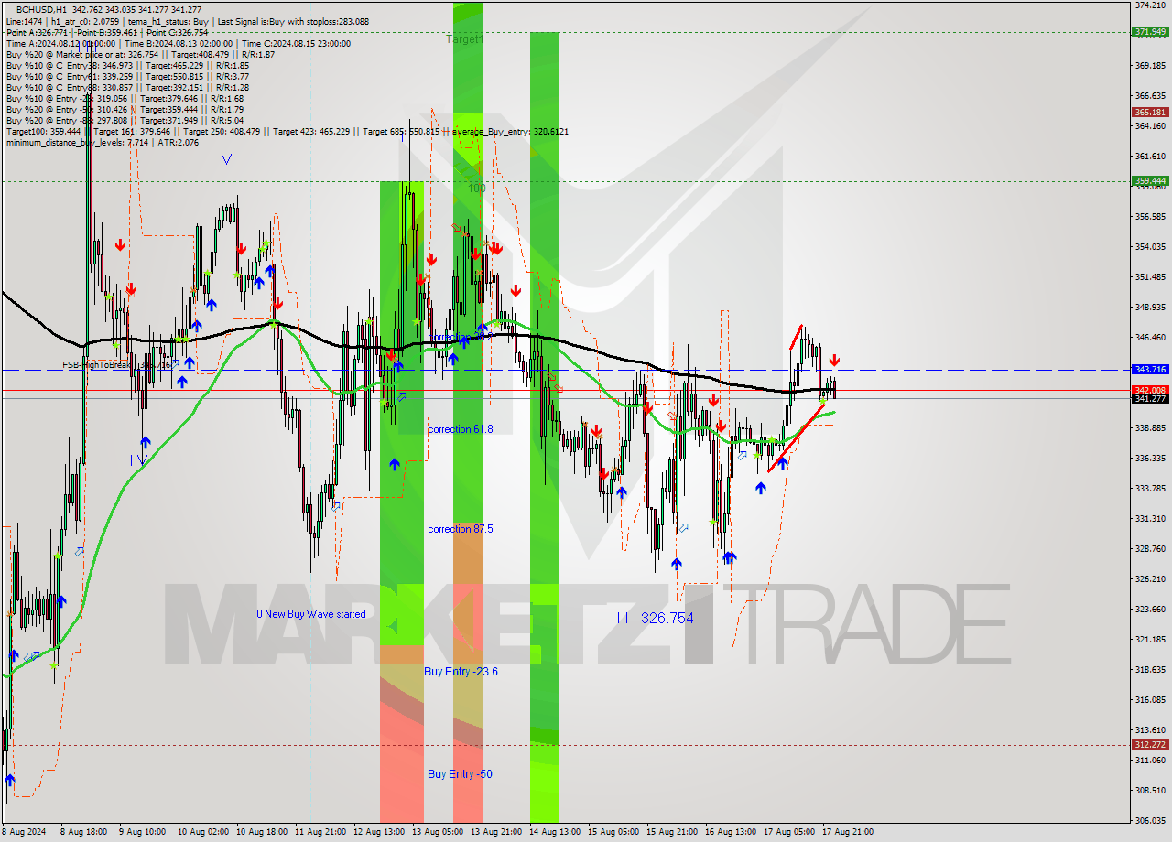The image size is (1172, 842).
Task: Select red 342.008 price tag
Action: pos(1150,390)
